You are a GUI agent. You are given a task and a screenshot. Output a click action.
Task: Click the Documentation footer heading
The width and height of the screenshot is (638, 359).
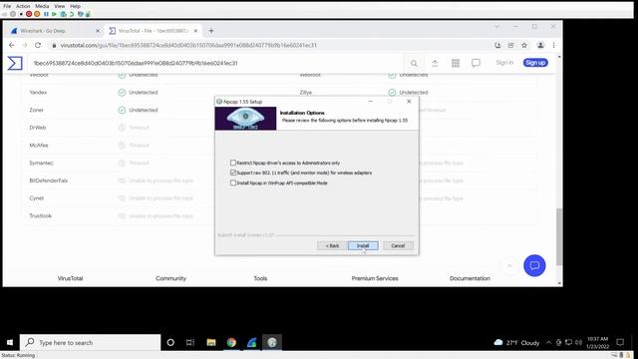470,278
